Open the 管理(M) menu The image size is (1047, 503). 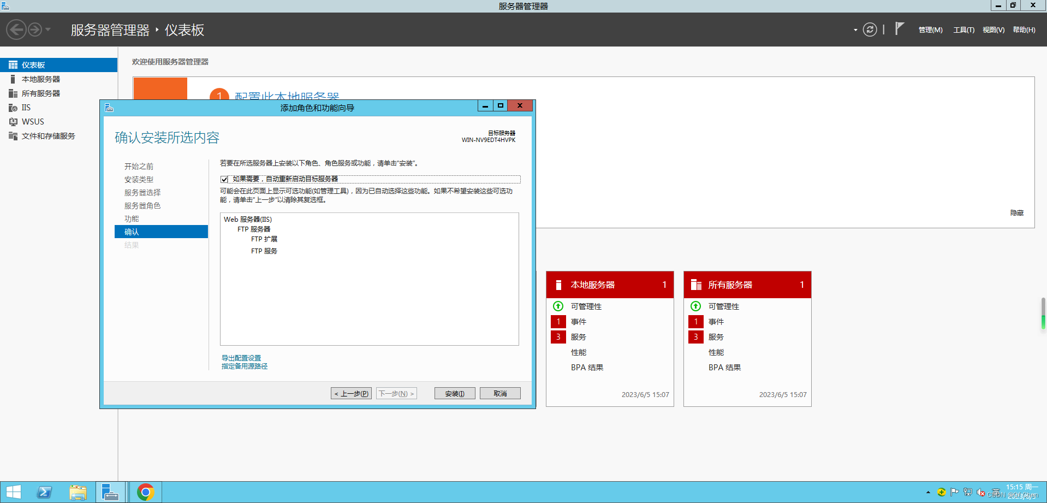tap(931, 30)
